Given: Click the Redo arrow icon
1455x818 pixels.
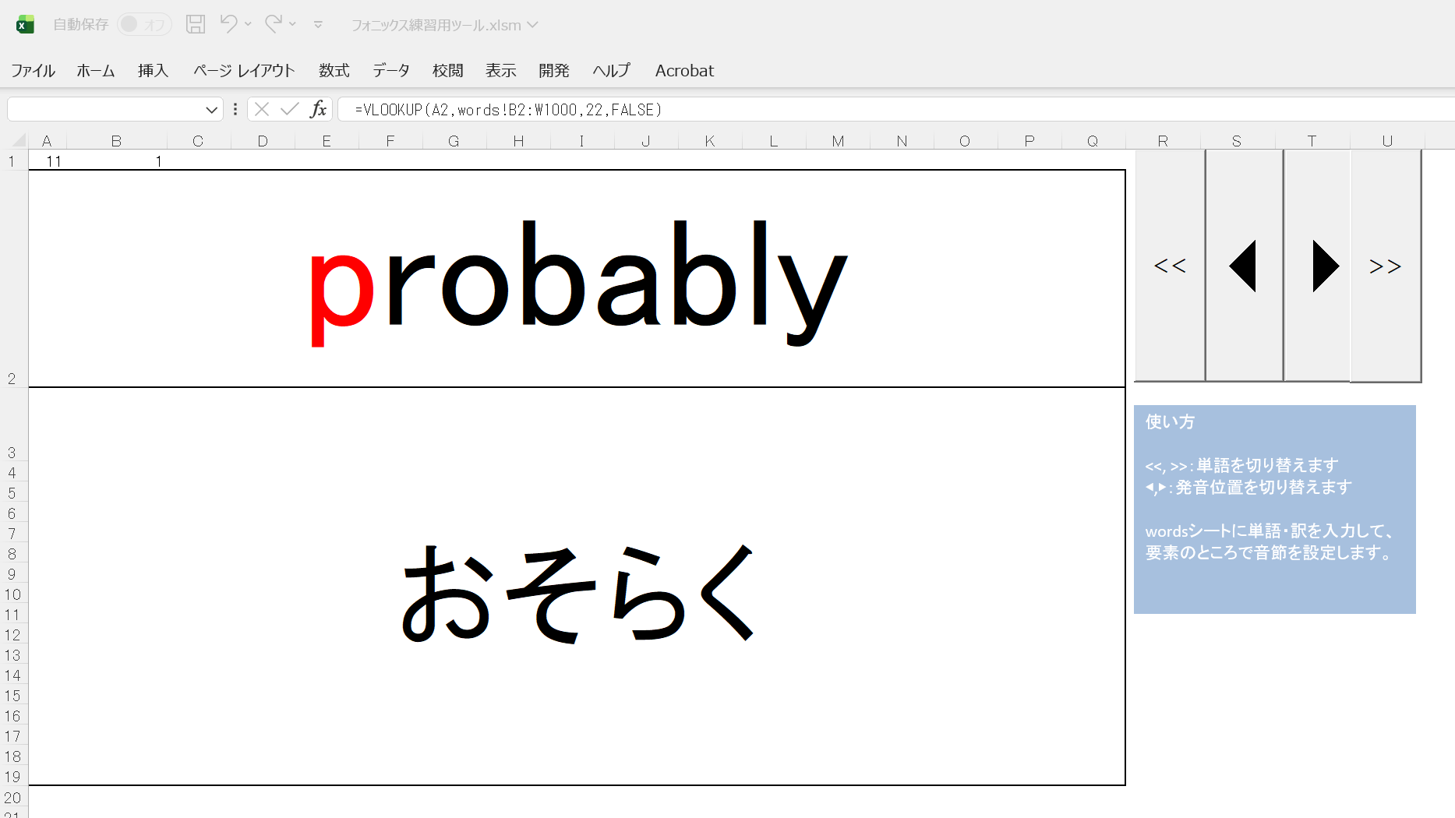Looking at the screenshot, I should click(273, 24).
